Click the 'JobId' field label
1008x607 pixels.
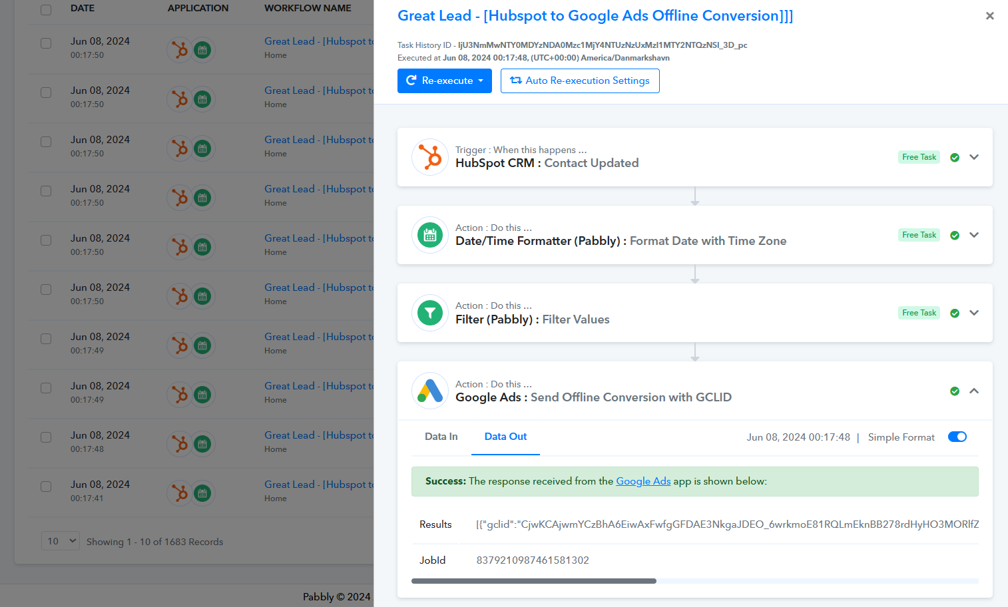click(x=433, y=560)
